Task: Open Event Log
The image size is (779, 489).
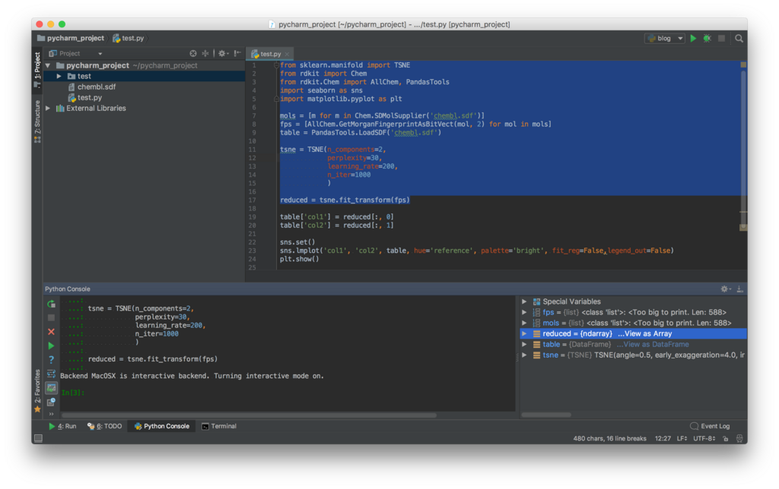Action: coord(710,426)
